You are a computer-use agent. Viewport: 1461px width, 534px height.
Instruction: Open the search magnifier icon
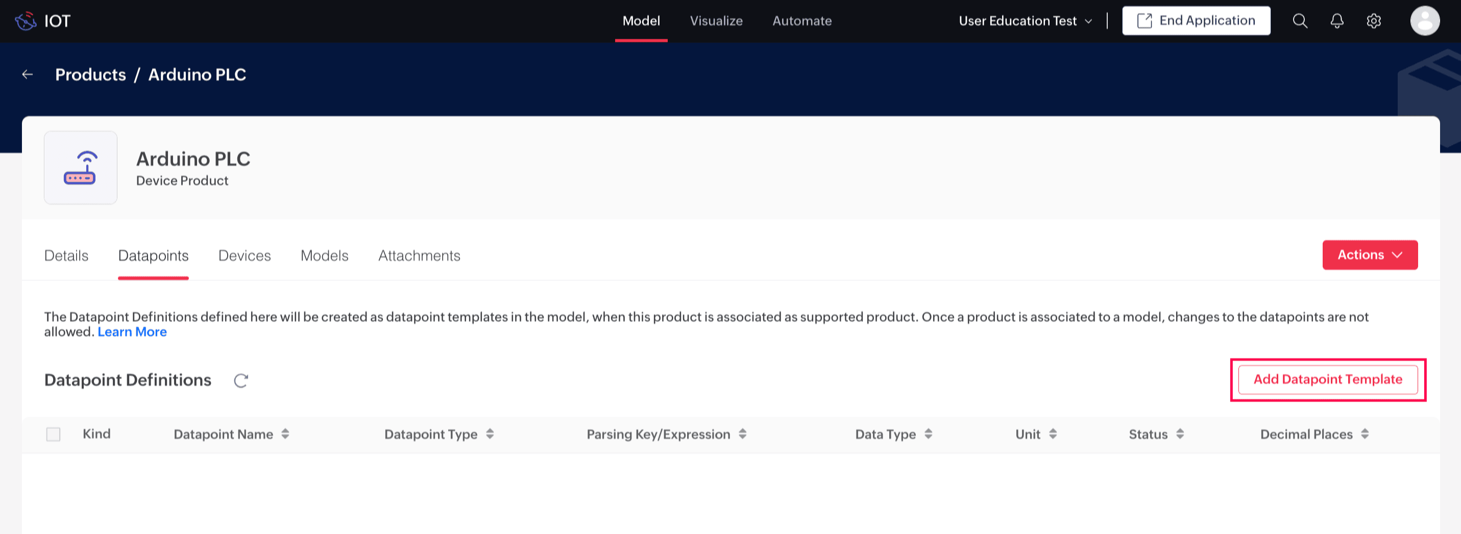pos(1300,21)
